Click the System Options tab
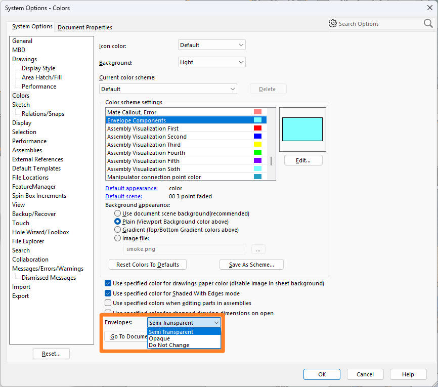Image resolution: width=438 pixels, height=387 pixels. pyautogui.click(x=31, y=26)
